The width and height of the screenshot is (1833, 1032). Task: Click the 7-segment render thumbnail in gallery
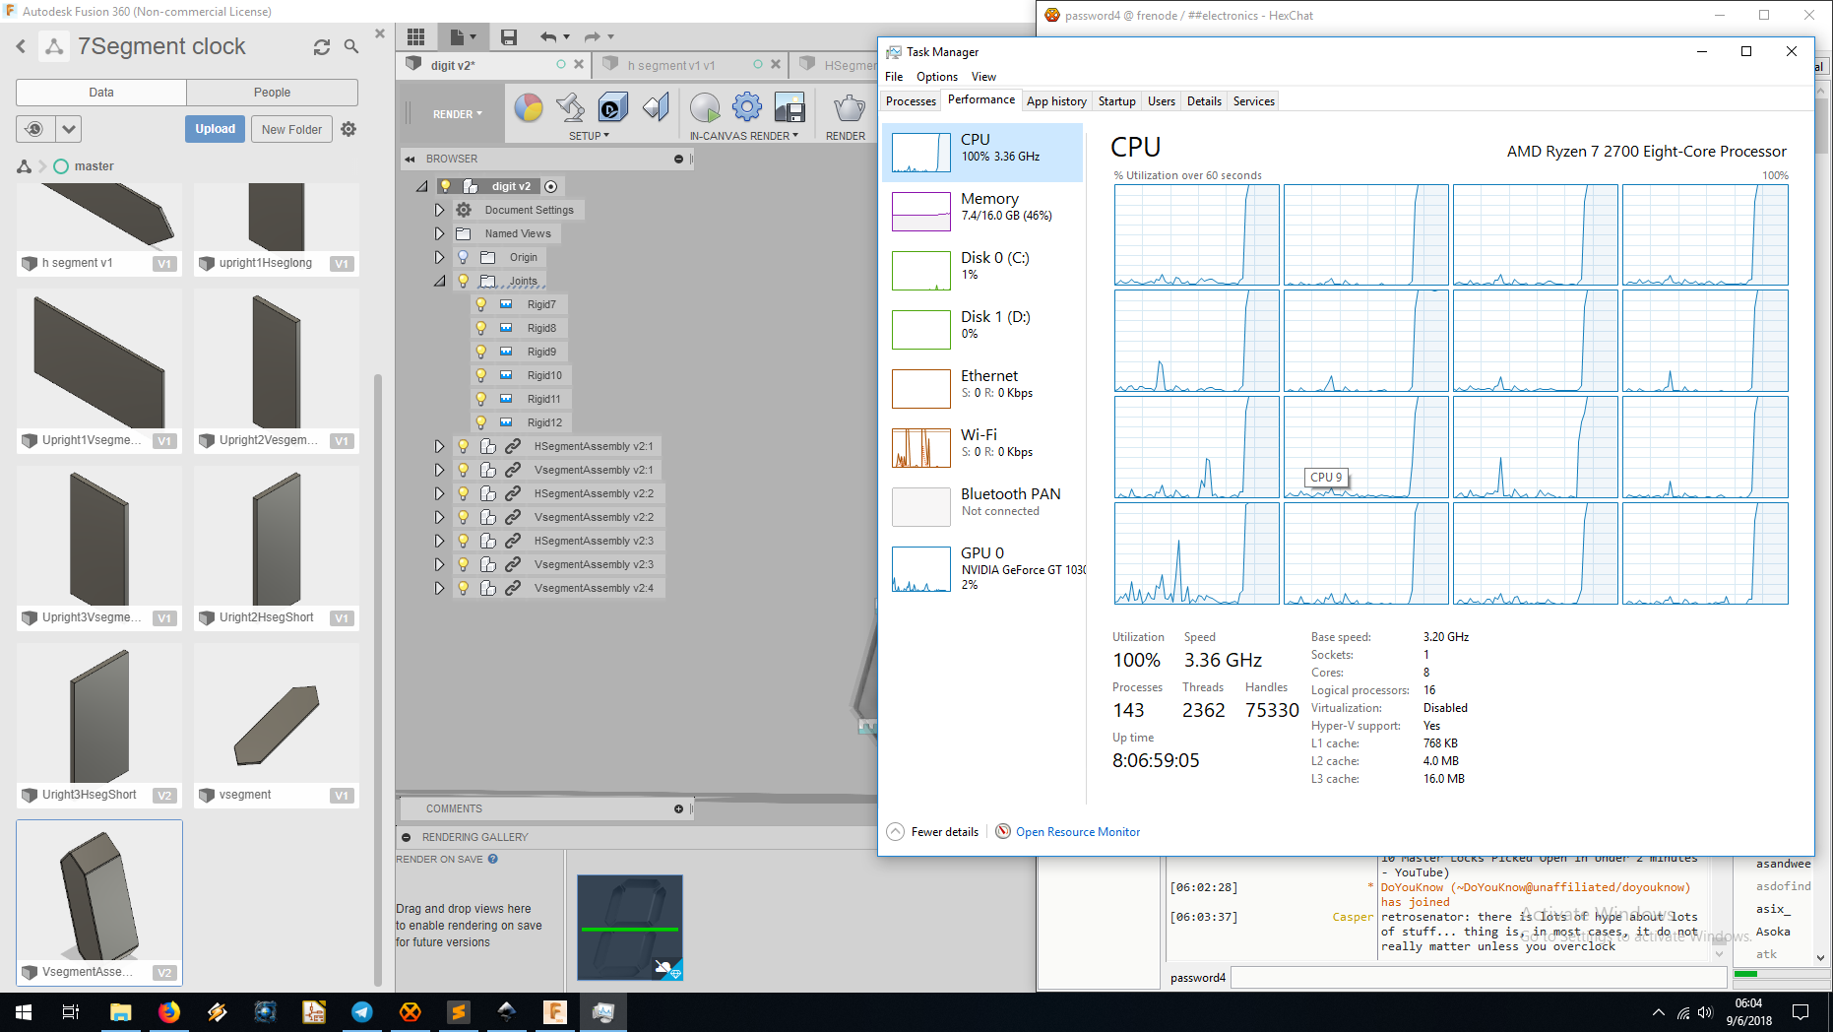click(630, 928)
